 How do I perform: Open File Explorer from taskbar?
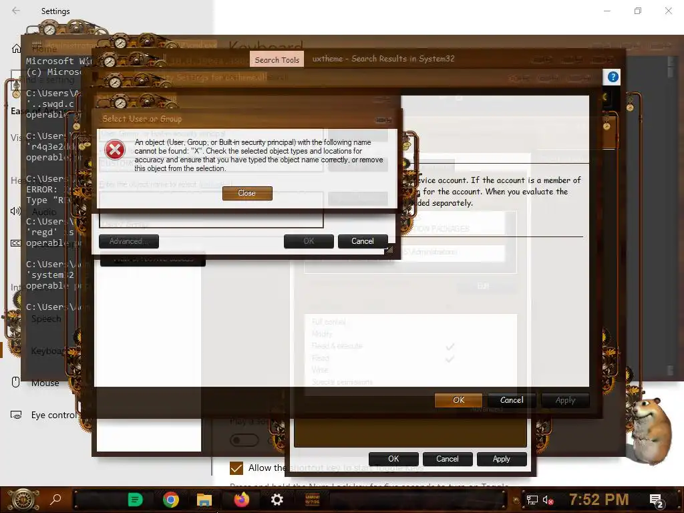[x=204, y=500]
